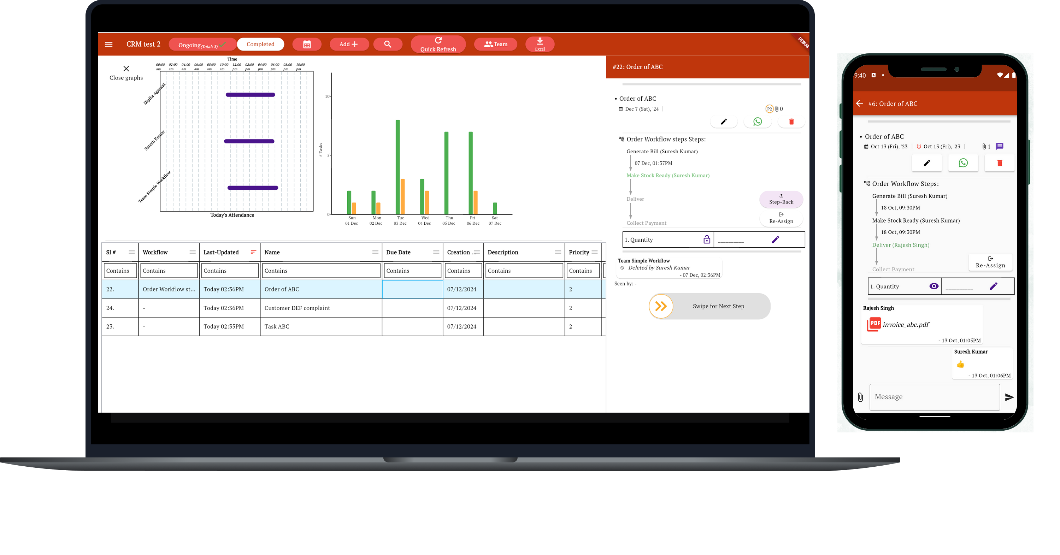Switch to the Ongoing tasks tab
Image resolution: width=1060 pixels, height=555 pixels.
point(202,45)
